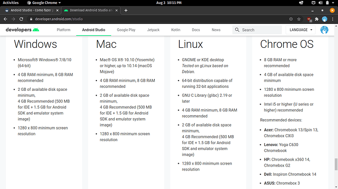This screenshot has height=189, width=338.
Task: Click the search magnifier icon
Action: (x=237, y=30)
